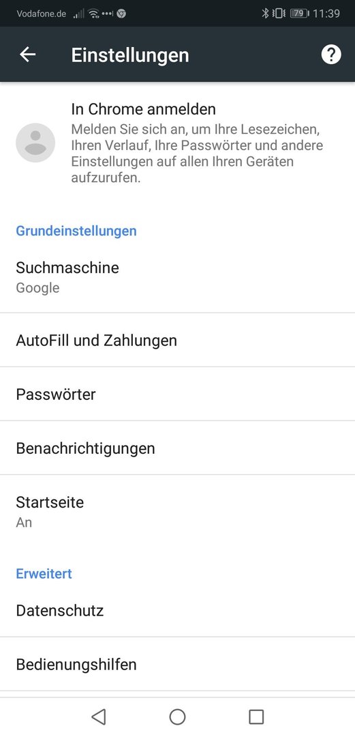Tap the recent apps square button
The image size is (355, 737).
point(256,717)
